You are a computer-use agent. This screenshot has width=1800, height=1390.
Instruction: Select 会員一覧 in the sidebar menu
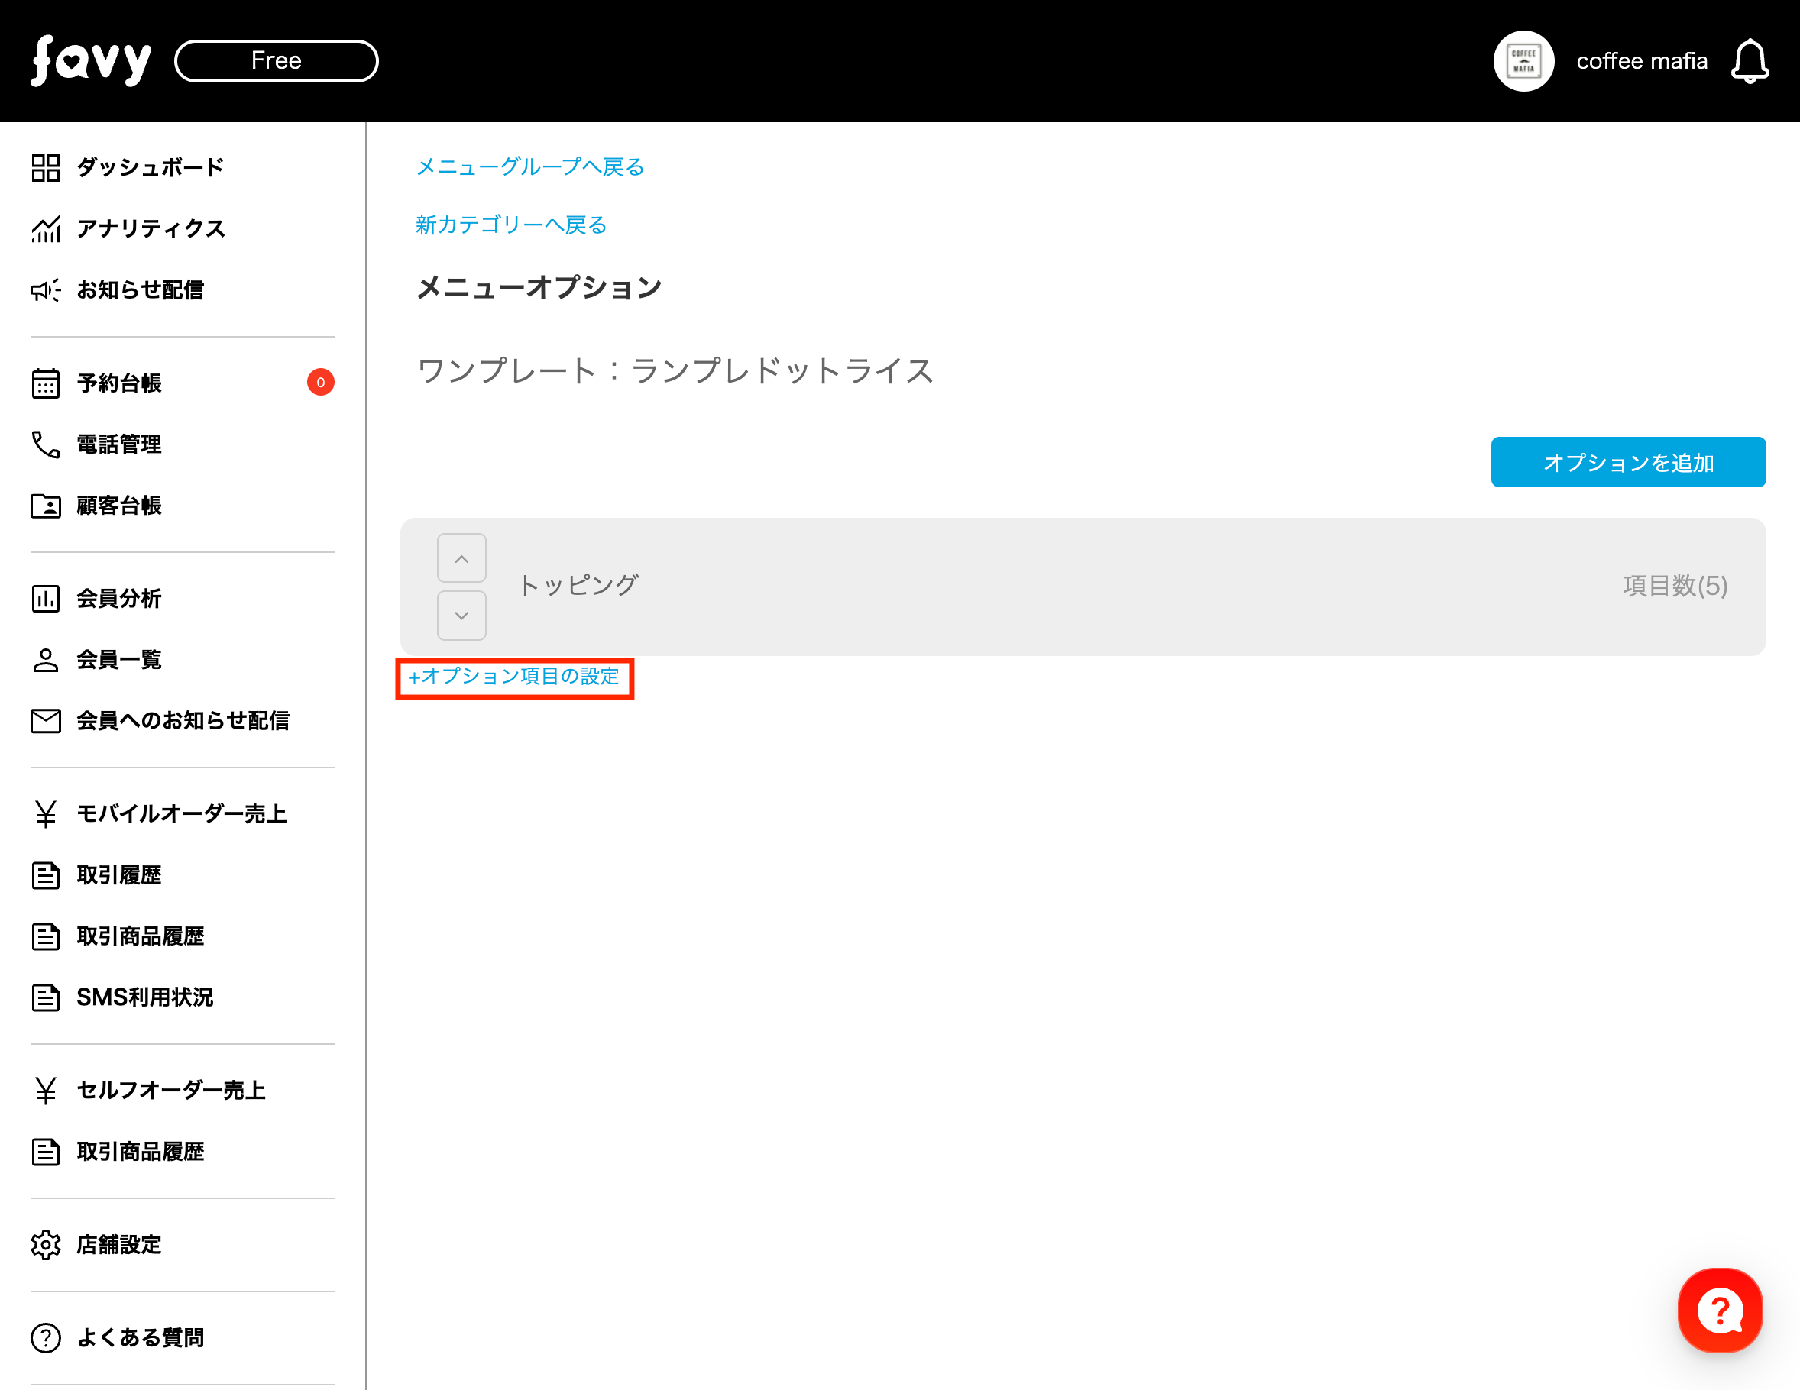[119, 660]
